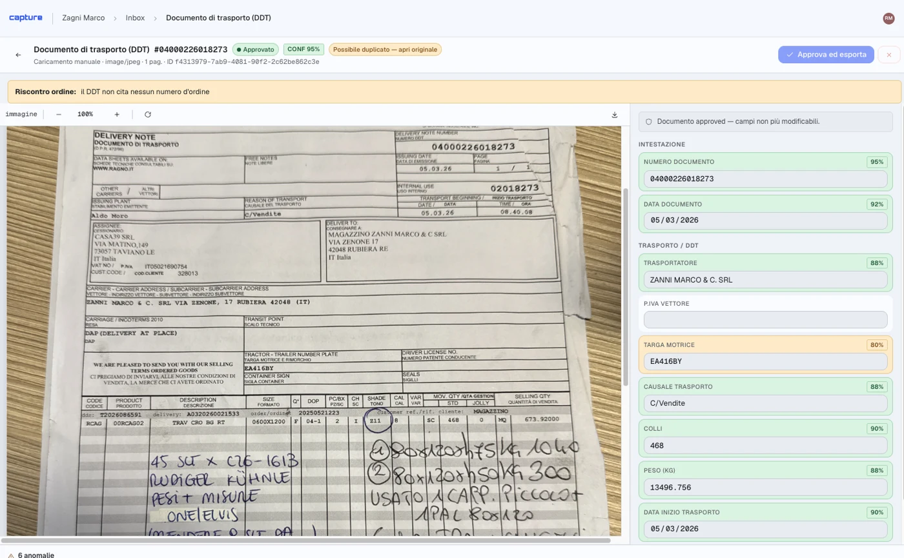Click the Numero Documento field

(x=765, y=179)
